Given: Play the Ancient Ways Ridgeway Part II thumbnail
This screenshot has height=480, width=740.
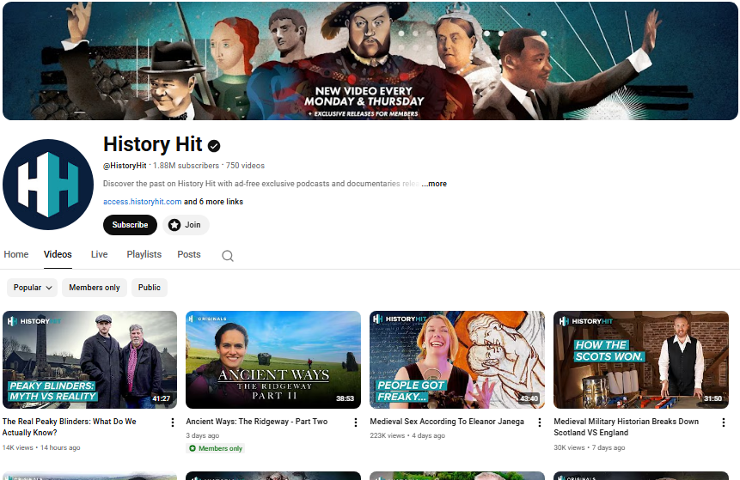Looking at the screenshot, I should [x=273, y=360].
